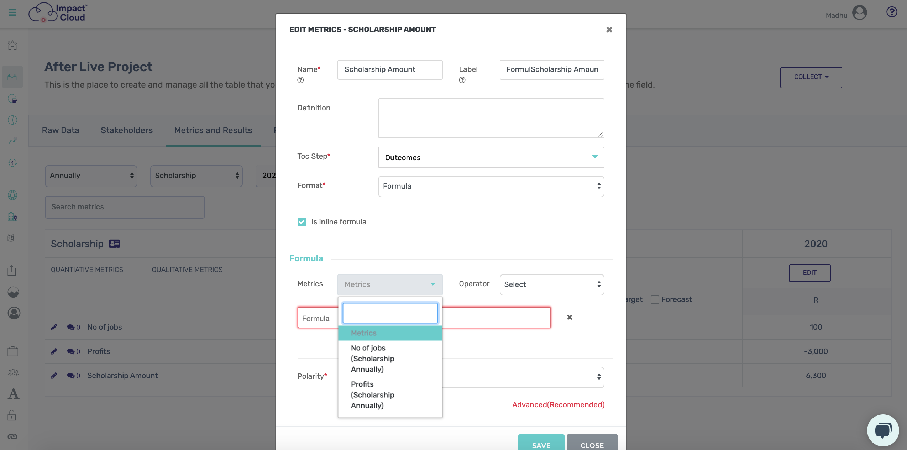Click the 6,300 value cell
Screen dimensions: 907x450
(816, 376)
